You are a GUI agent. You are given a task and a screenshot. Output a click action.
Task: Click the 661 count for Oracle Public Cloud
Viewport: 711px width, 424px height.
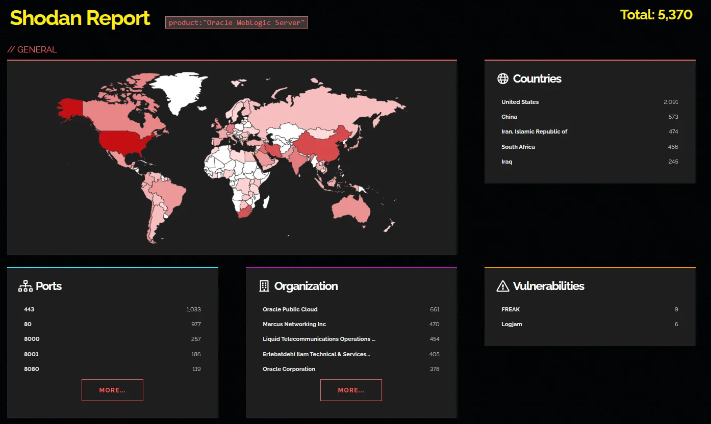click(435, 309)
